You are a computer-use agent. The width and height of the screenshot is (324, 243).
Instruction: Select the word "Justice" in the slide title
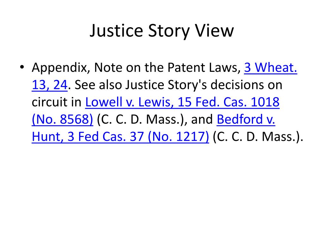coord(116,31)
